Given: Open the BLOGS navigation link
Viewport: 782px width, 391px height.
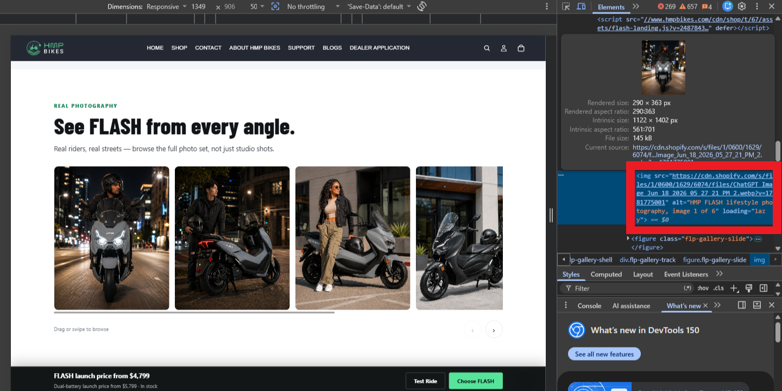Looking at the screenshot, I should pos(332,48).
